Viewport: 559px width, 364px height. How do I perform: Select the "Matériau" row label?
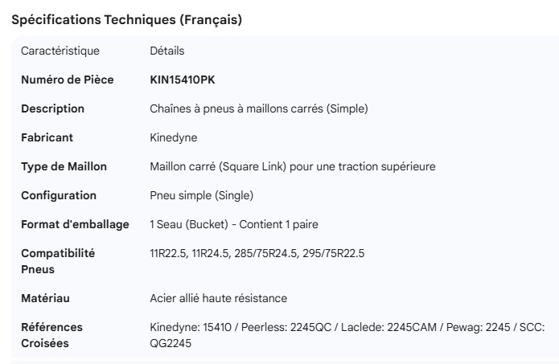click(x=45, y=298)
